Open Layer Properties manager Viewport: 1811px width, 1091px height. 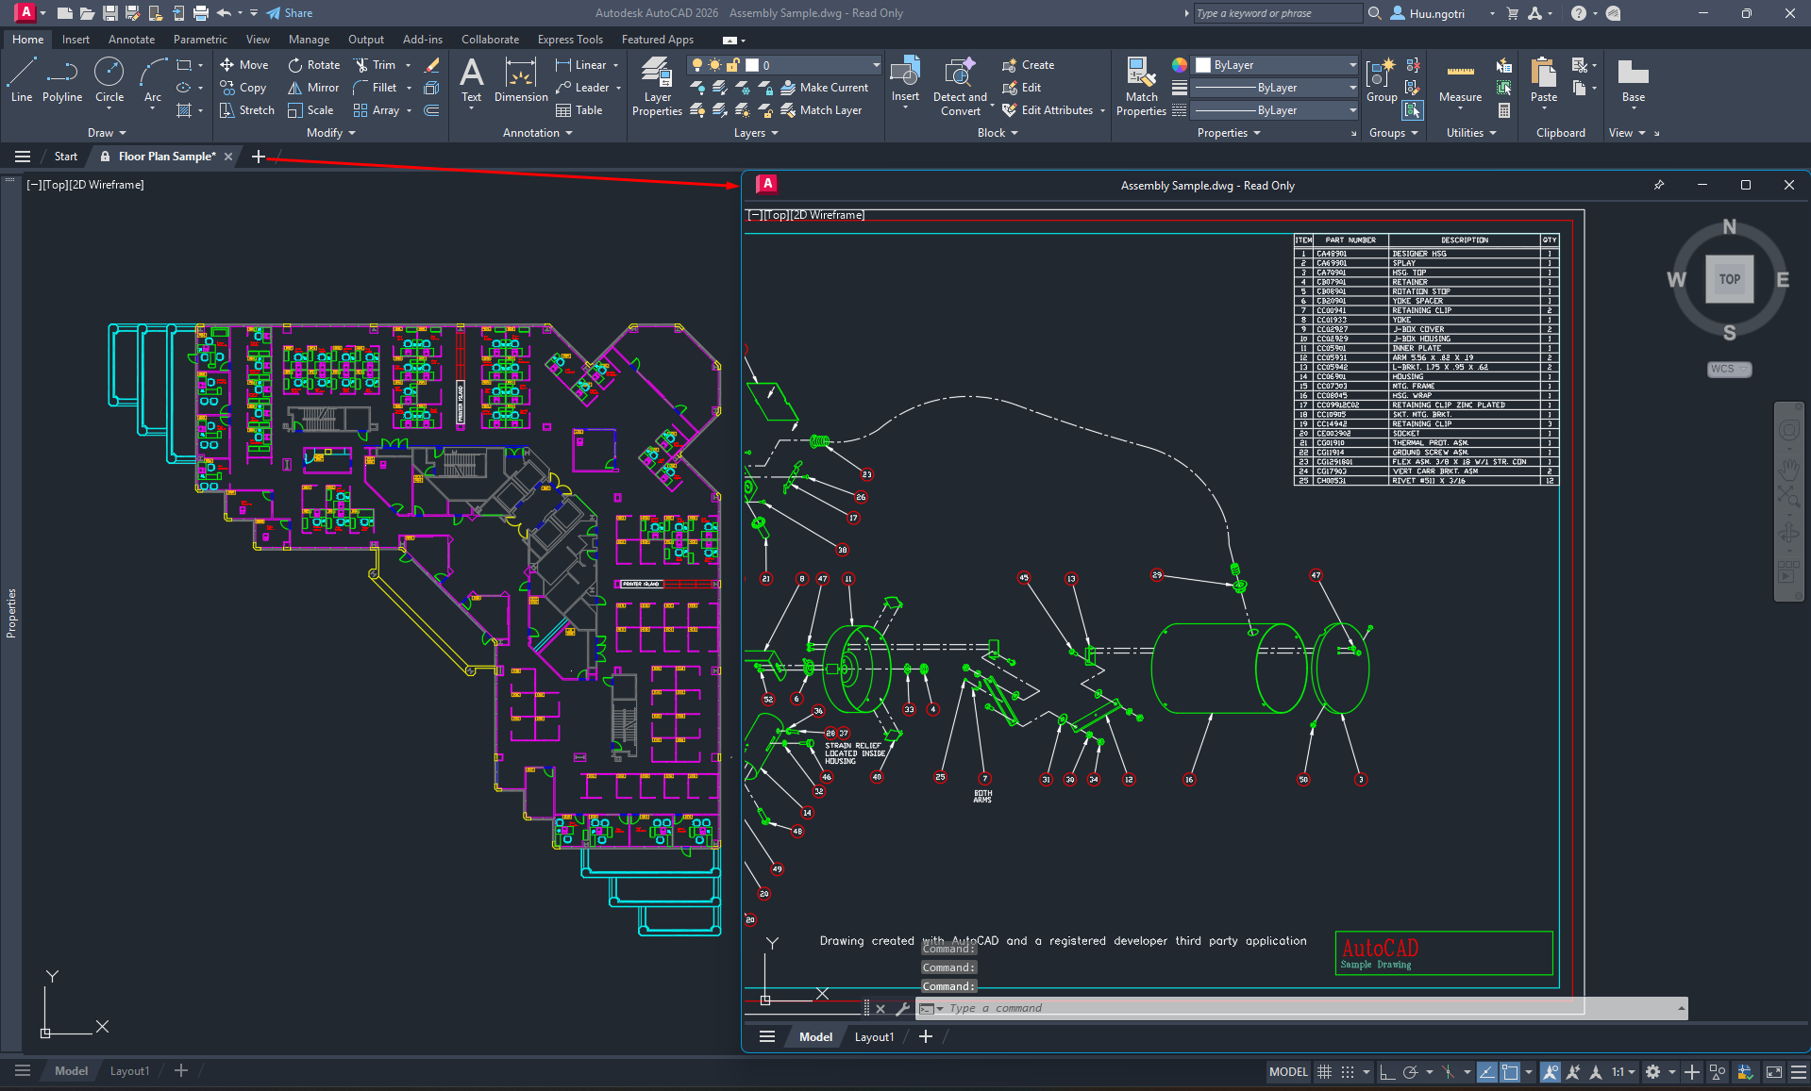[x=657, y=86]
